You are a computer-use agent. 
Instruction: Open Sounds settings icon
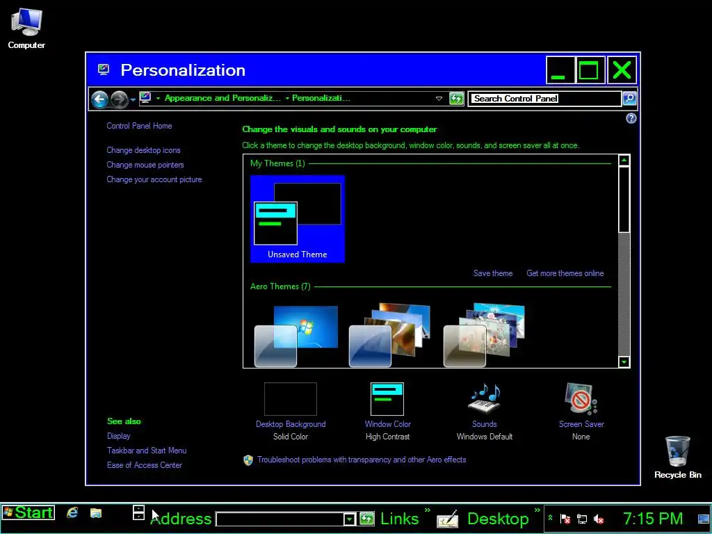484,398
